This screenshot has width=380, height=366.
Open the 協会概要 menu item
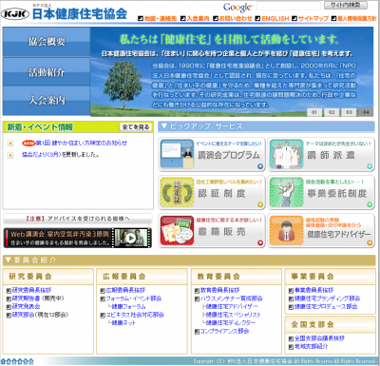pyautogui.click(x=47, y=42)
